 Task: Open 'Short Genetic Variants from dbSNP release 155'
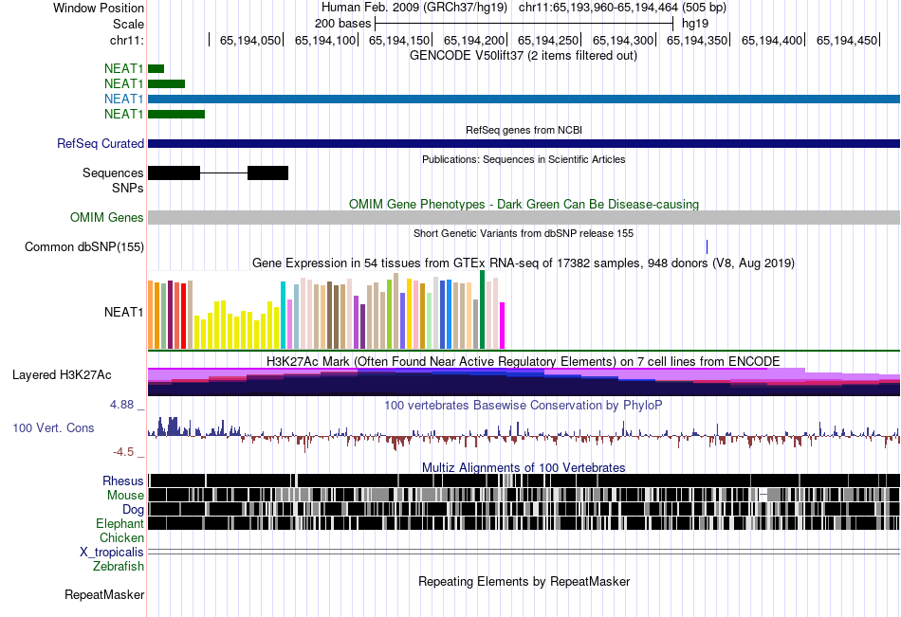pyautogui.click(x=524, y=233)
